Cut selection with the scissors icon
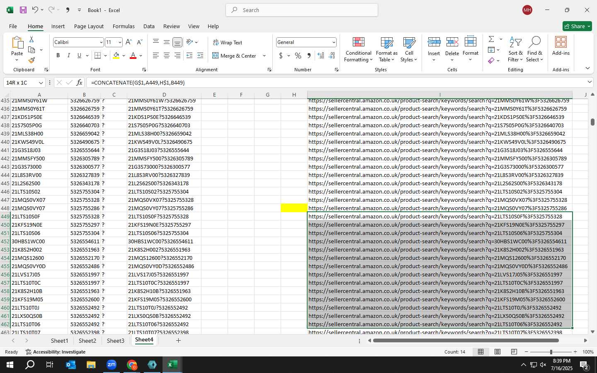 point(32,39)
